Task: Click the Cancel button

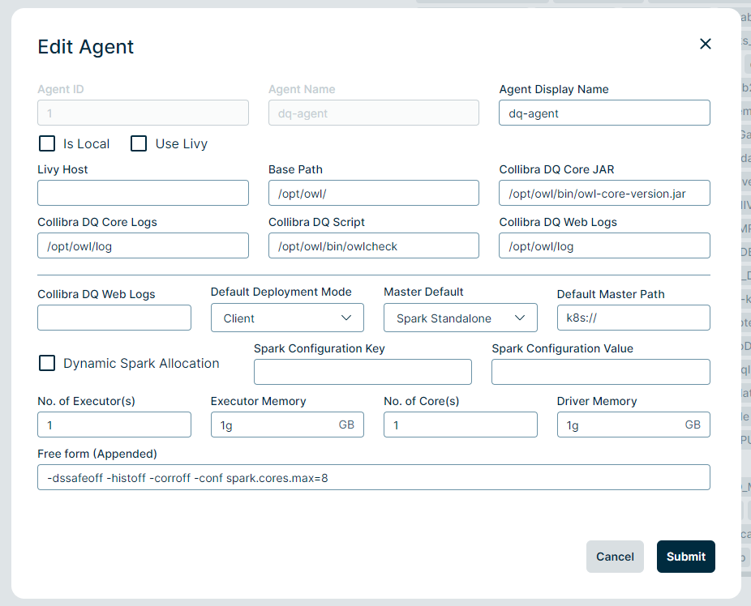Action: [615, 557]
